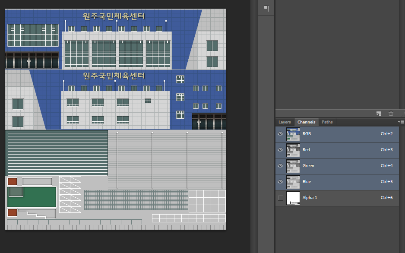Hide the Green channel using its eye icon

coord(280,166)
